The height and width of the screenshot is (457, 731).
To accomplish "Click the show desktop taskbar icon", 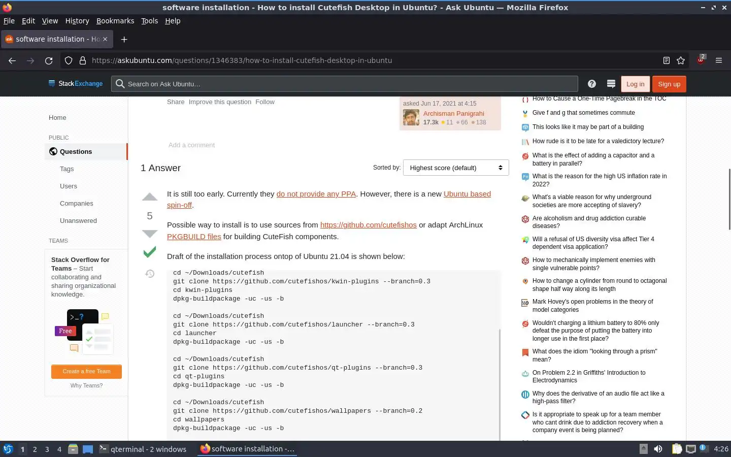I will point(88,449).
